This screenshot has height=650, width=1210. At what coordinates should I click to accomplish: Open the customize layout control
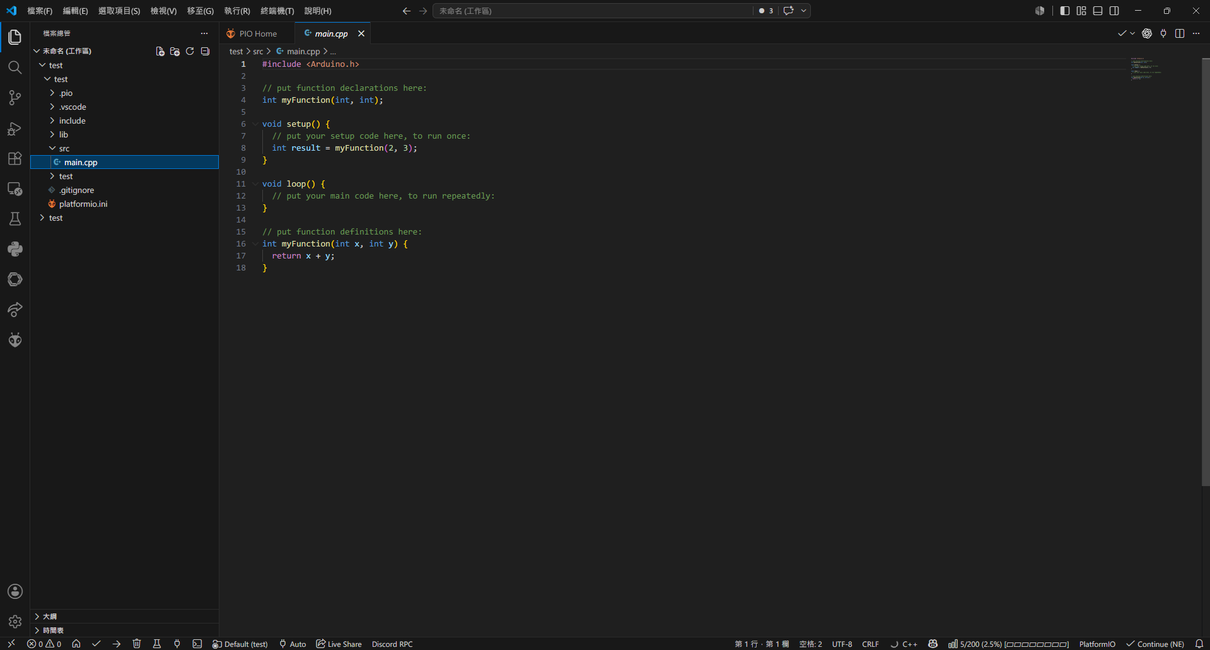pyautogui.click(x=1081, y=11)
